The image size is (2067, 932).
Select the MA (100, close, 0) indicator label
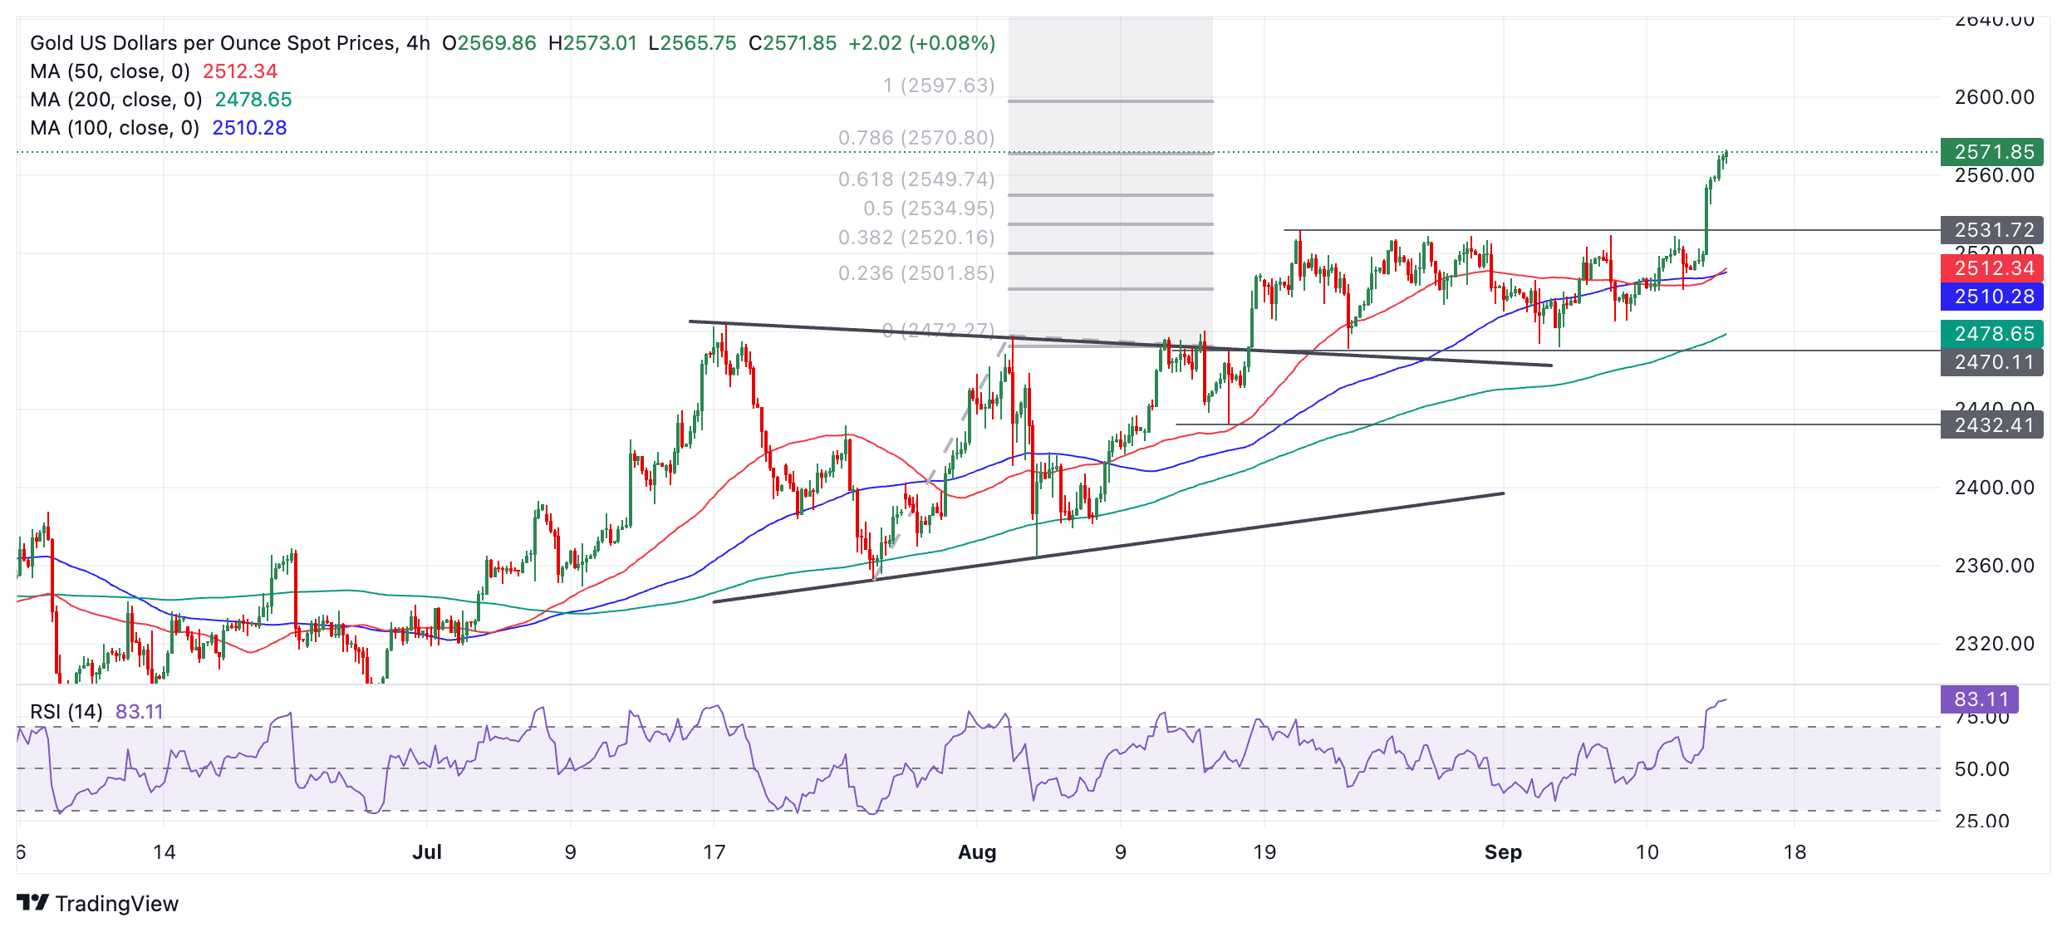coord(114,128)
